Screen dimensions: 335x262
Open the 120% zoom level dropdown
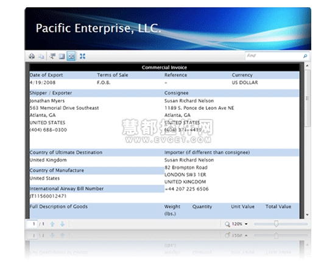coord(246,224)
